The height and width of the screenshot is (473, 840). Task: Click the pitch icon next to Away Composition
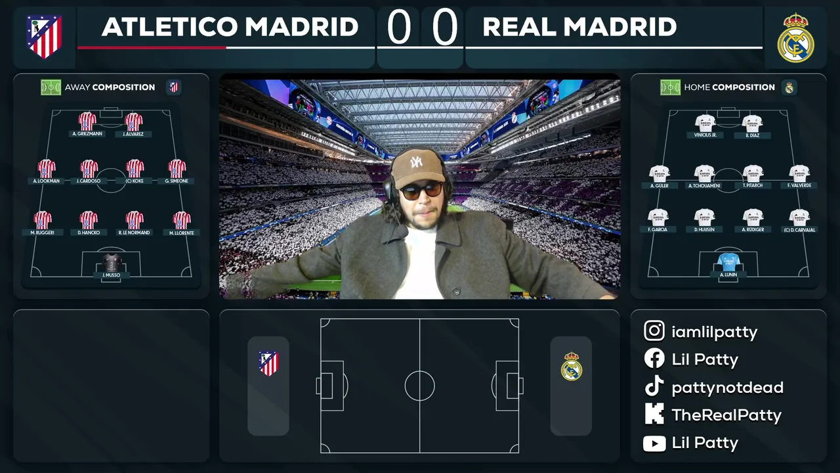click(x=51, y=87)
